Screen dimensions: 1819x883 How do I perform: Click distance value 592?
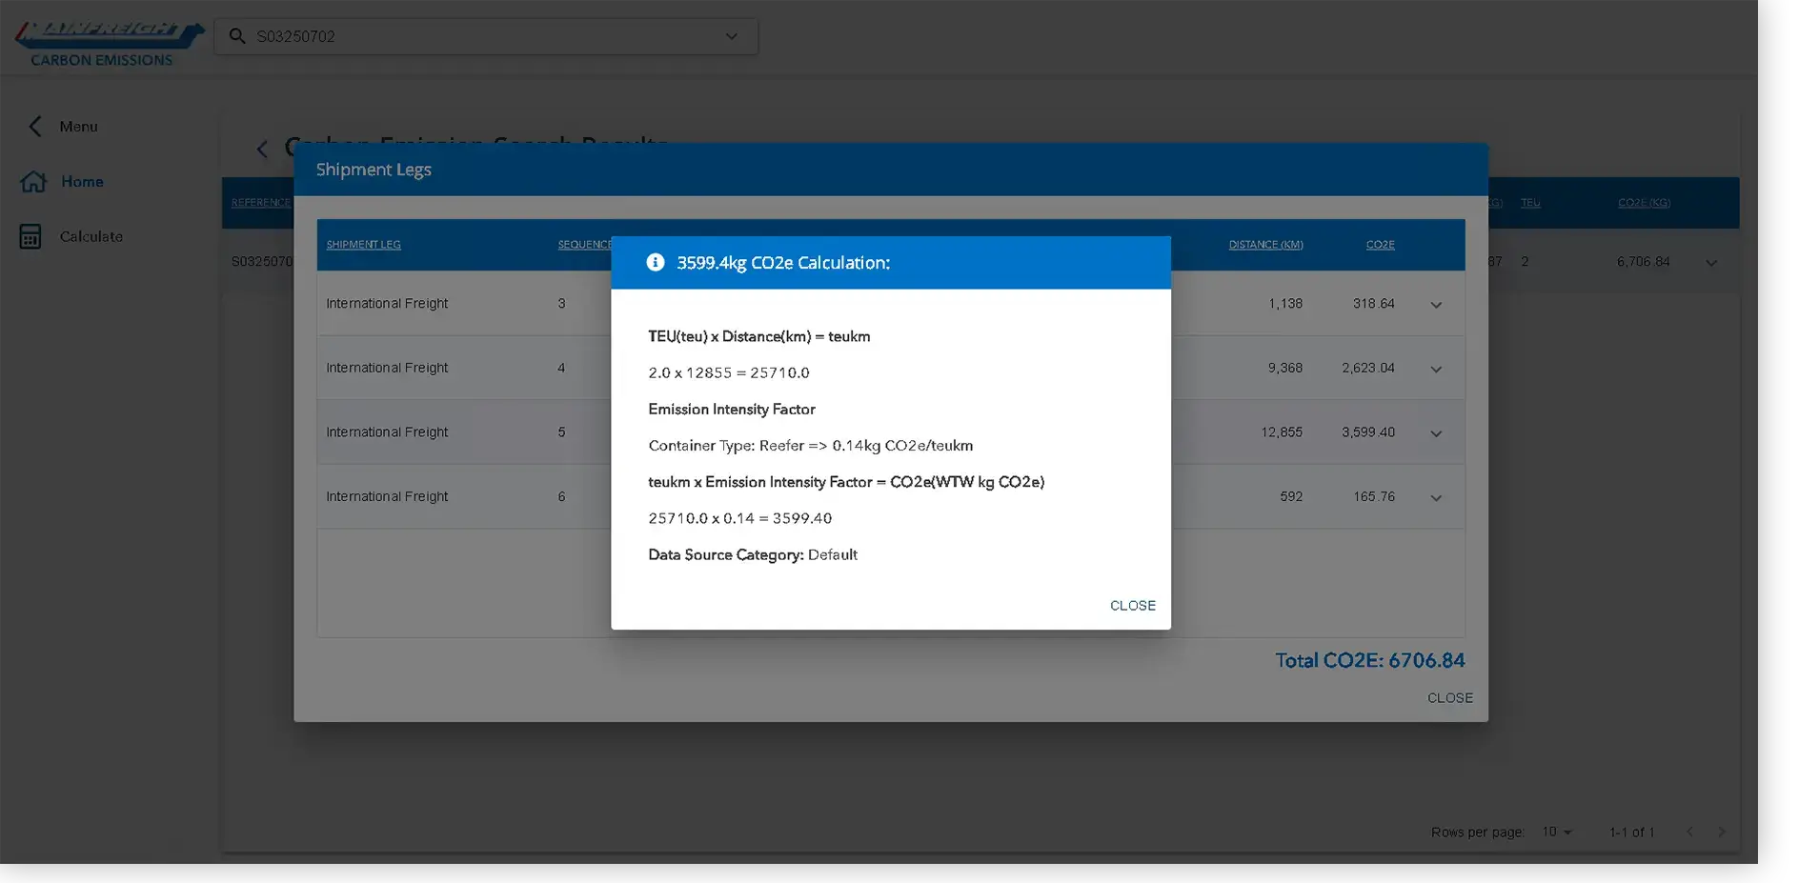coord(1291,496)
